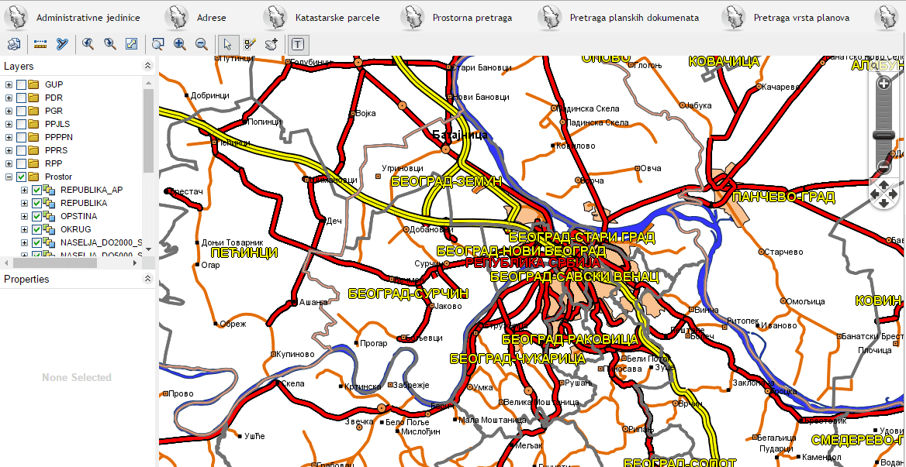The image size is (906, 467).
Task: Open Prostorna pretraga menu item
Action: pos(472,18)
